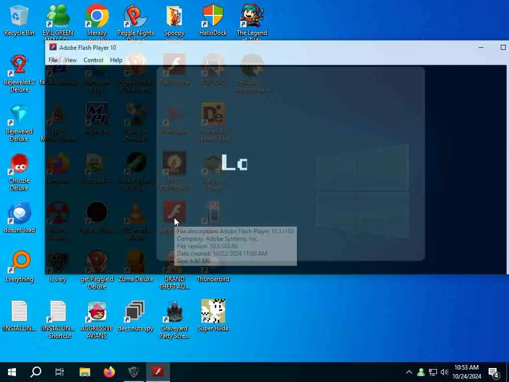This screenshot has width=509, height=382.
Task: Click the get Peggle d Deluxe label
Action: pos(97,283)
